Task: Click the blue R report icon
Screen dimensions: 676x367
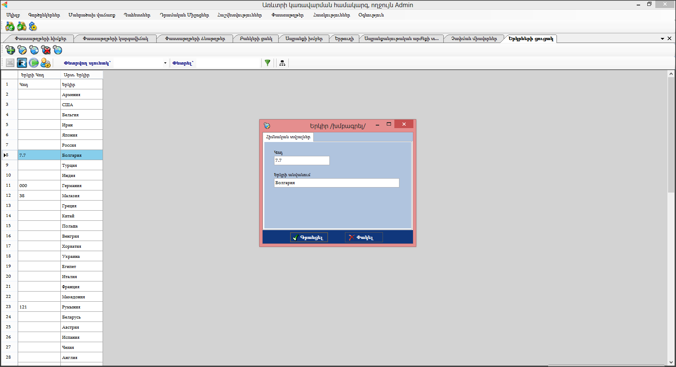Action: pos(22,63)
